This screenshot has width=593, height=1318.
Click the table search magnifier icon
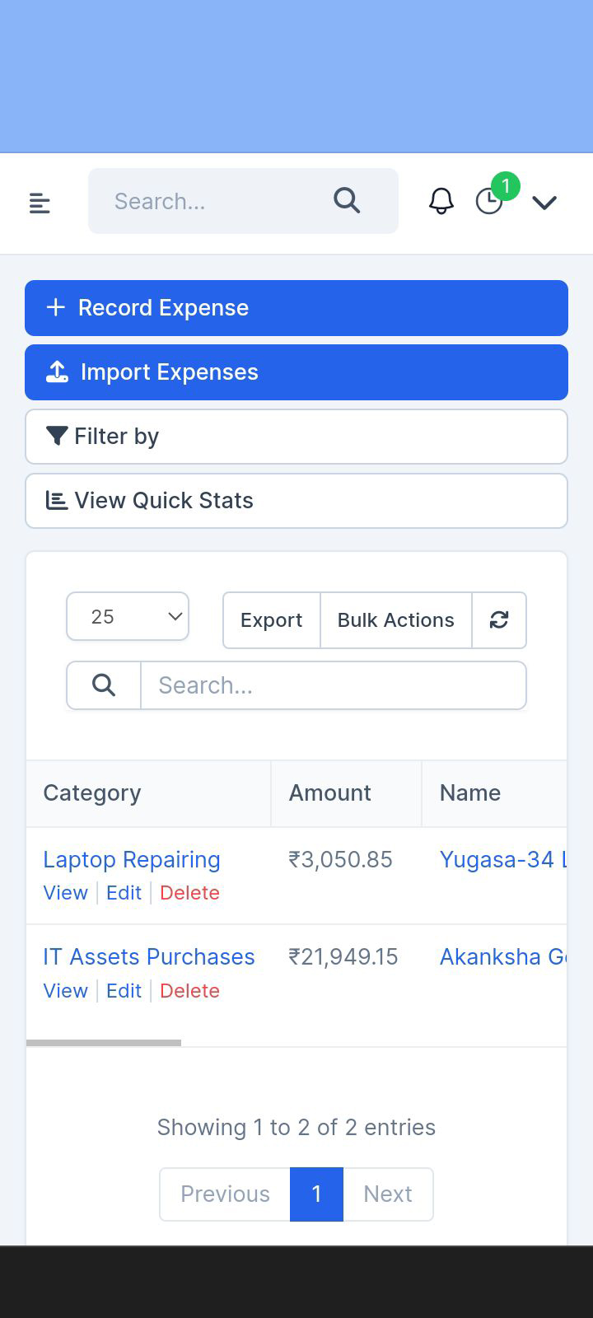pos(104,685)
